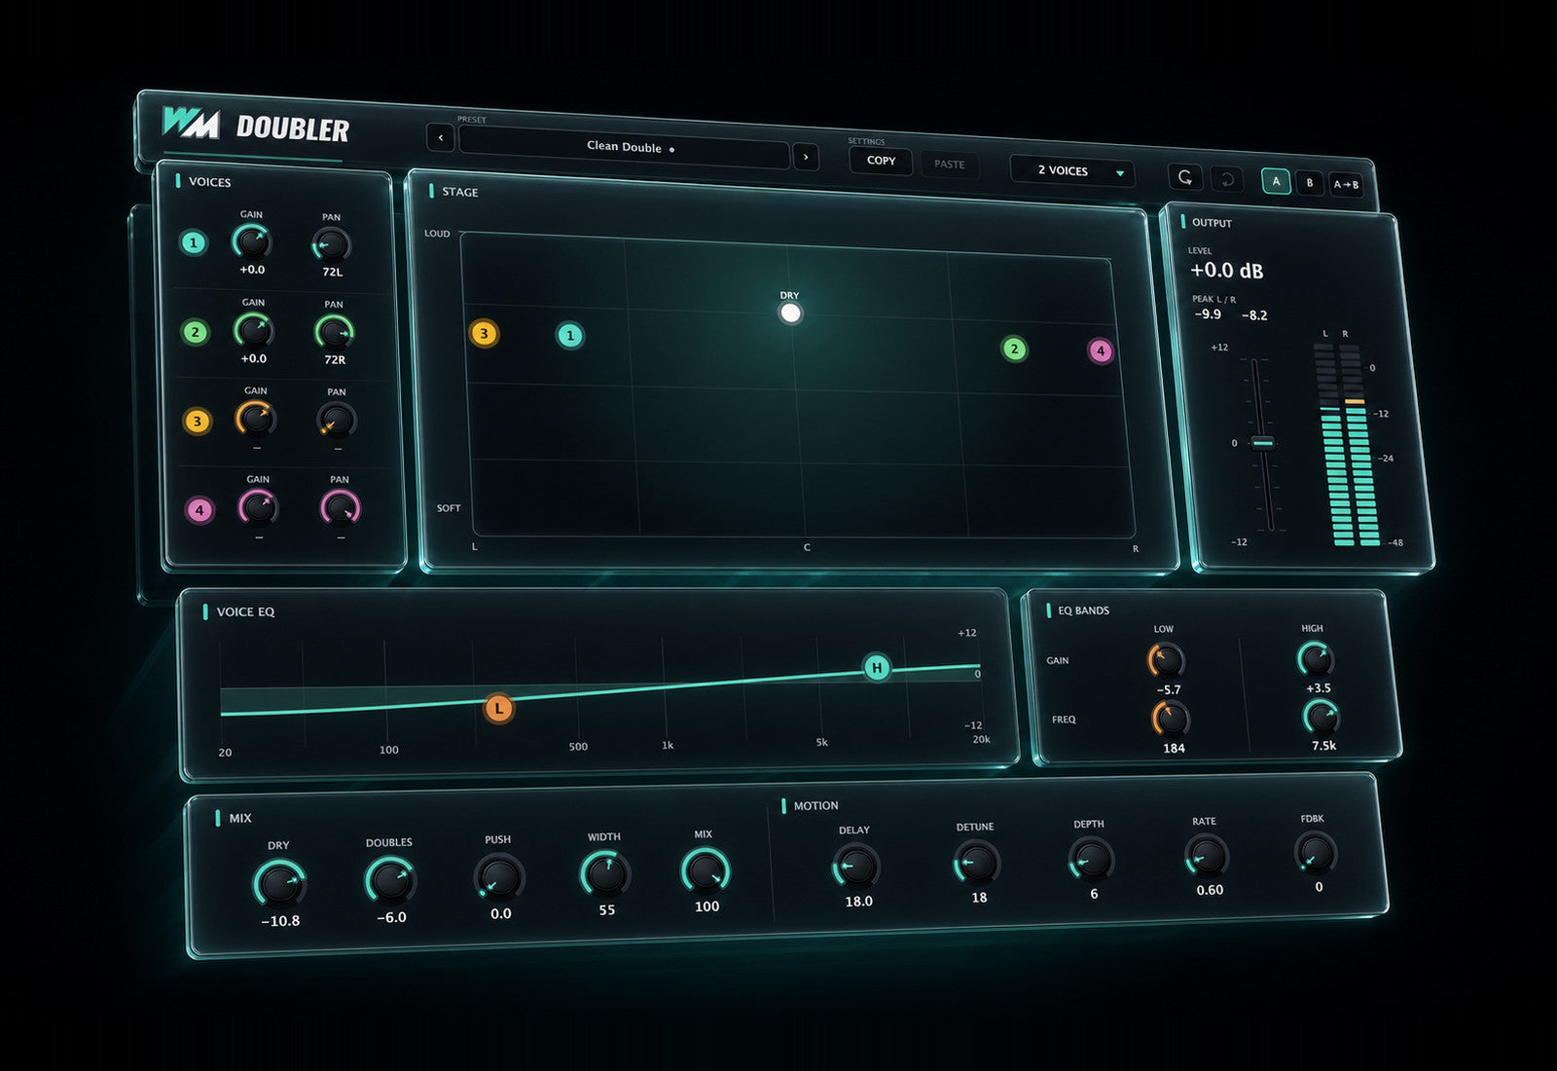Click the 72L pan value of voice 1
The width and height of the screenshot is (1557, 1071).
333,273
